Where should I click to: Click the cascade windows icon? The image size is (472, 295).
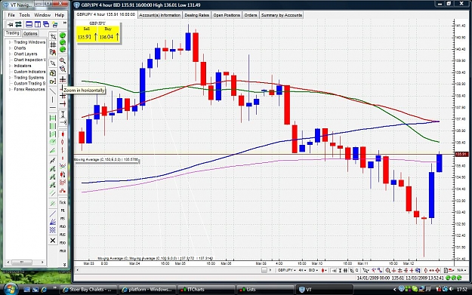[x=46, y=24]
